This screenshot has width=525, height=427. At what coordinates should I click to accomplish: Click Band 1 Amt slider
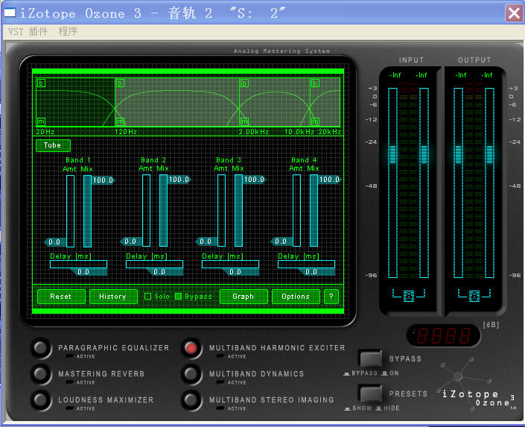[x=70, y=211]
